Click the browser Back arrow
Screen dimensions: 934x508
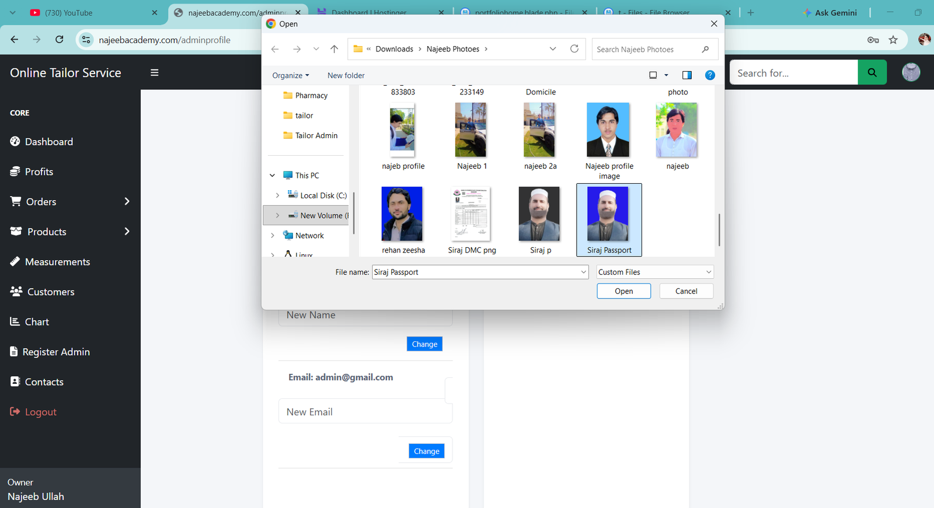[15, 40]
